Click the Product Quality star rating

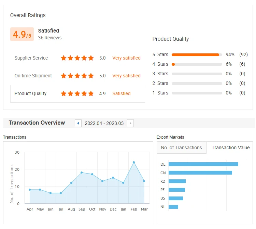pyautogui.click(x=77, y=94)
